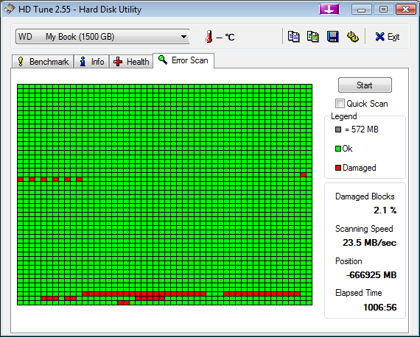Maximize the HD Tune window

384,10
